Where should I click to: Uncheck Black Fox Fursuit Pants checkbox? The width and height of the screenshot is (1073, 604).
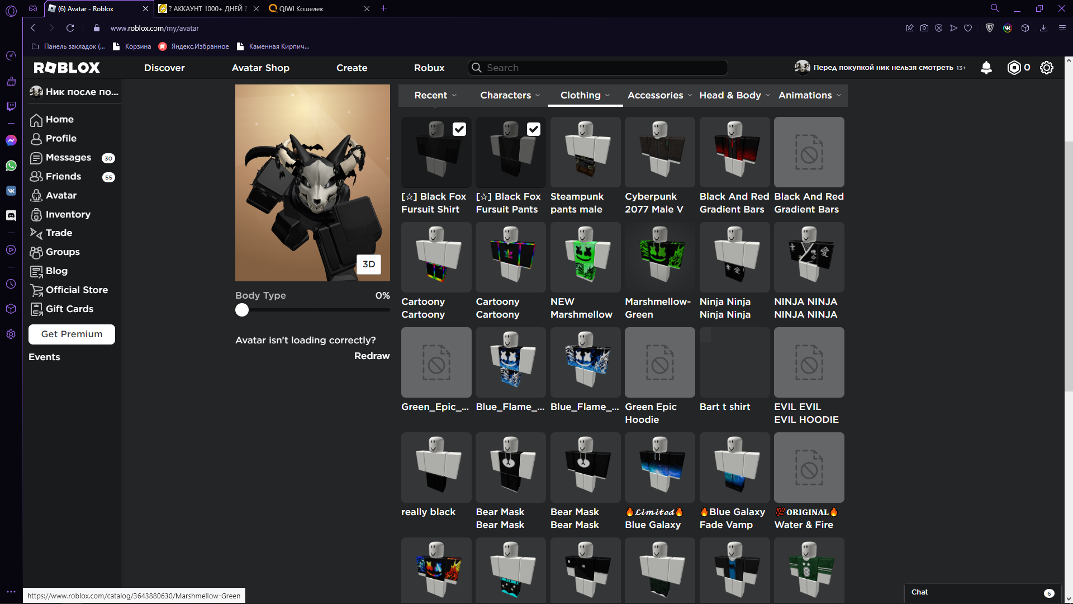(534, 129)
